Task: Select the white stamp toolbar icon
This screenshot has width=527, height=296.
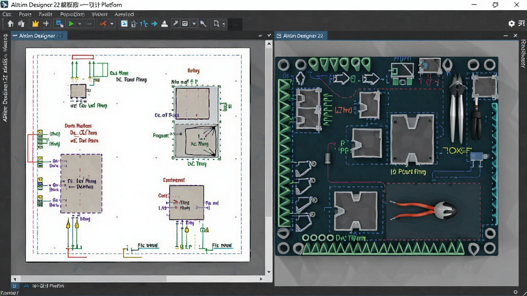Action: pos(164,24)
